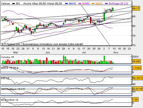The height and width of the screenshot is (108, 143).
Task: Click the 'Aou' month label
Action: pos(116,52)
